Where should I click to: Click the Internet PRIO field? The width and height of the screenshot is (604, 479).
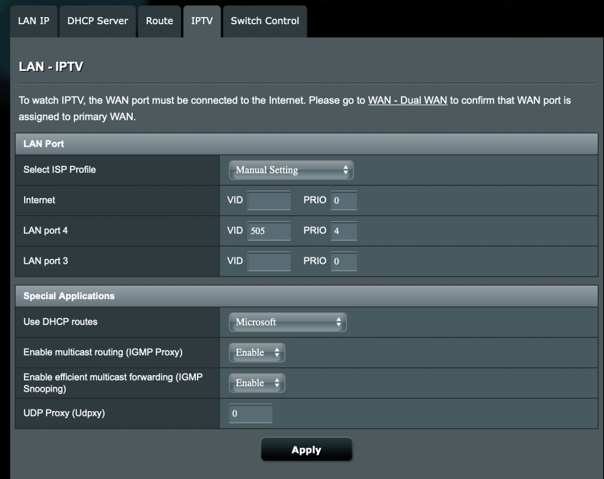tap(344, 201)
